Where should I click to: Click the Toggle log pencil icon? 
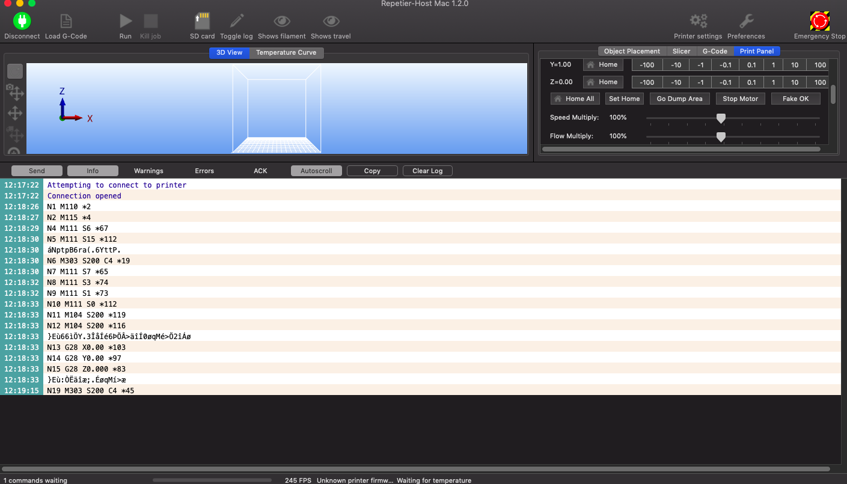click(236, 21)
